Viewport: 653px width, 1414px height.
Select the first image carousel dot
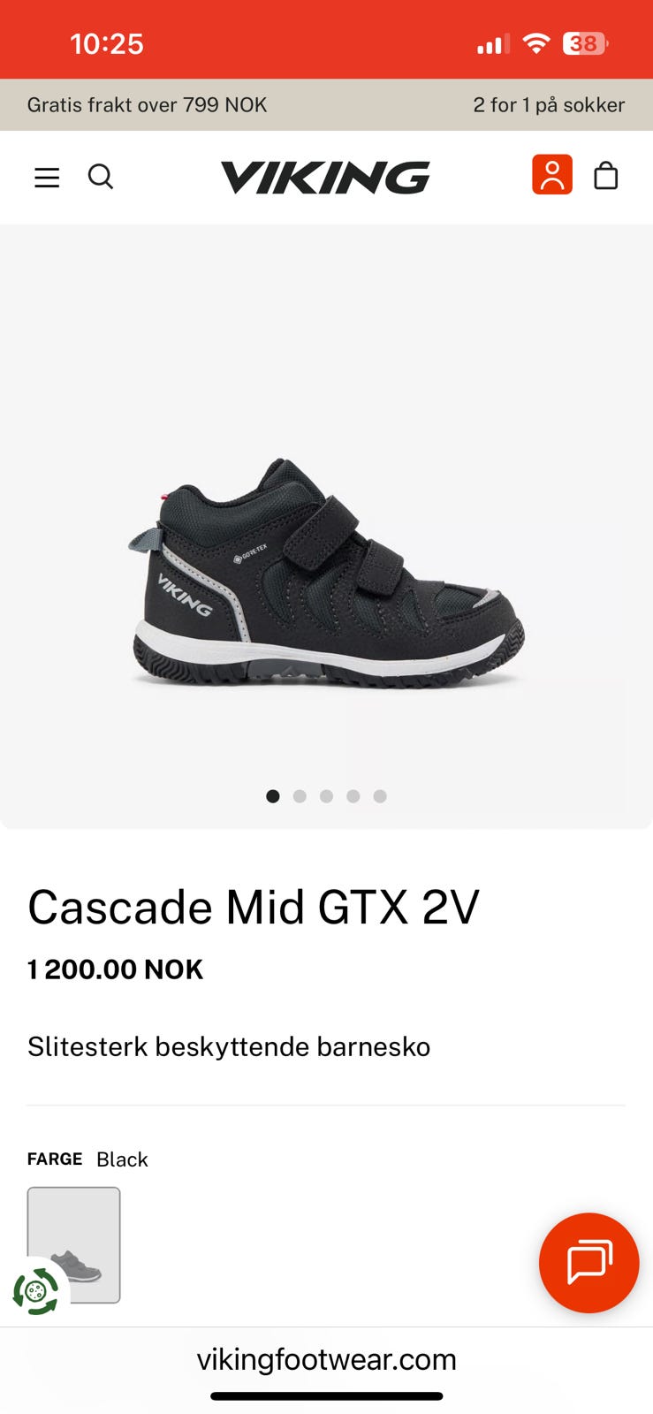(273, 796)
